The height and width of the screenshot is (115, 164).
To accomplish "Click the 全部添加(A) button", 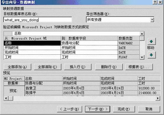I will (17, 67).
